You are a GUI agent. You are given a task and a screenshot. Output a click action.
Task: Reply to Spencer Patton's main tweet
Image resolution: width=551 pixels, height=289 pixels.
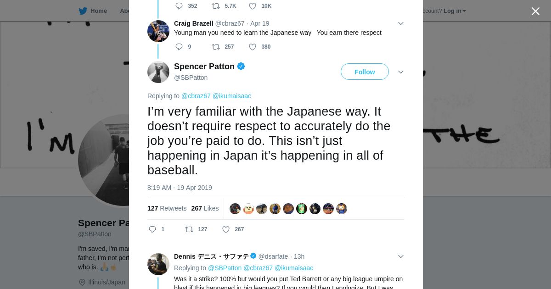tap(152, 229)
